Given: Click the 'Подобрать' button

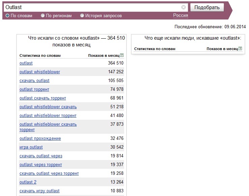Looking at the screenshot, I should coord(207,7).
